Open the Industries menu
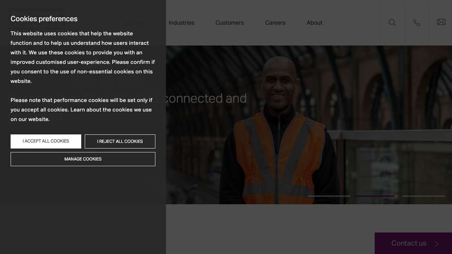Image resolution: width=452 pixels, height=254 pixels. click(181, 23)
